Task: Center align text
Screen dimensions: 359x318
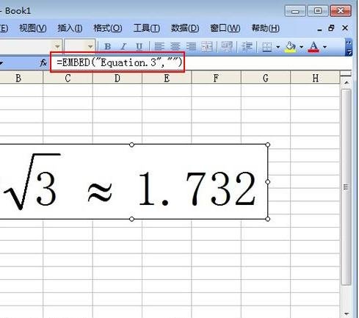Action: click(175, 46)
